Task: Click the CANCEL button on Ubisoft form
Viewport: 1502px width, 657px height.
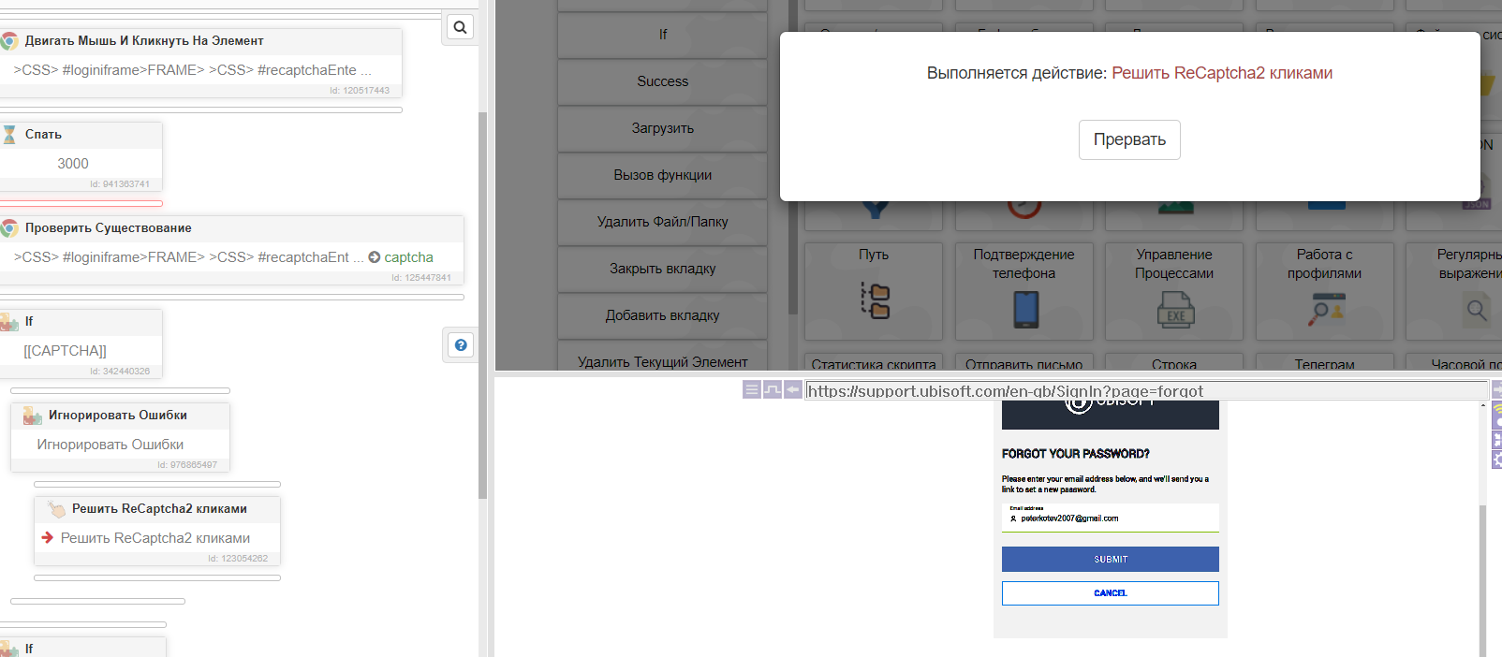Action: click(1110, 593)
